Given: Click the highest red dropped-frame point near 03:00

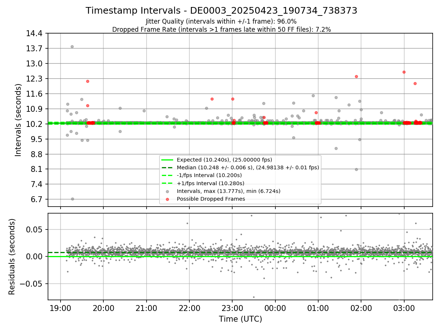Looking at the screenshot, I should pyautogui.click(x=404, y=72).
